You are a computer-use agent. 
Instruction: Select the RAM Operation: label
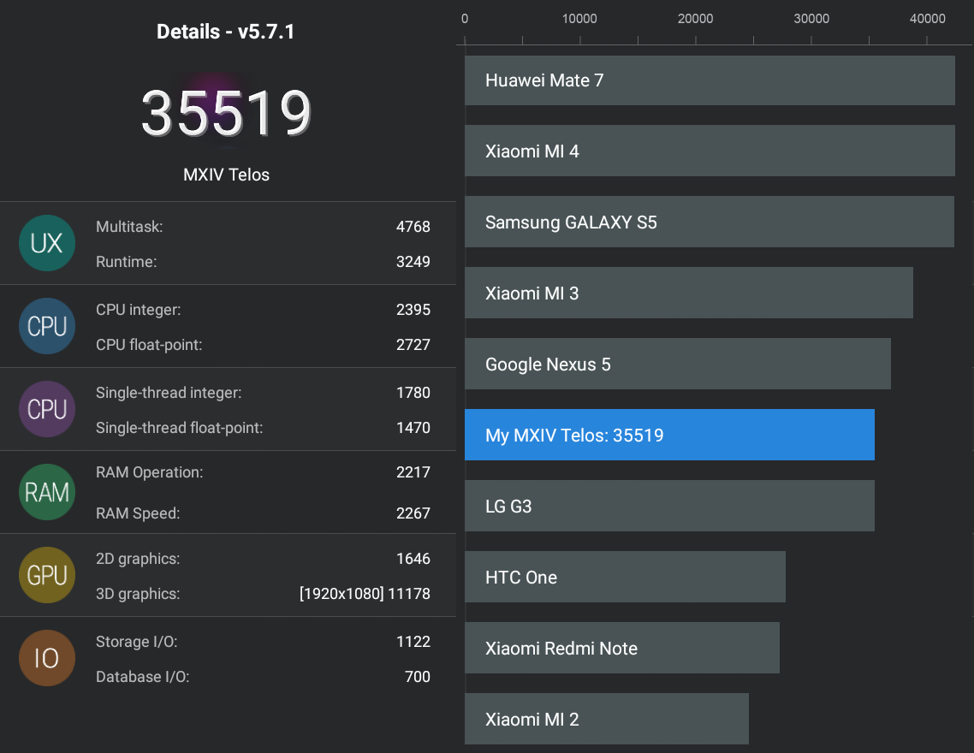[150, 472]
